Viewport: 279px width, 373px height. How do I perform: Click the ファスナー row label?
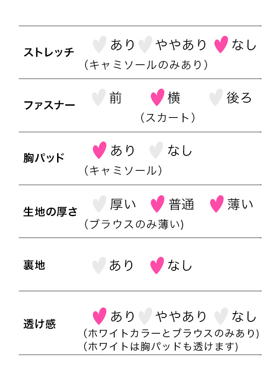point(49,105)
